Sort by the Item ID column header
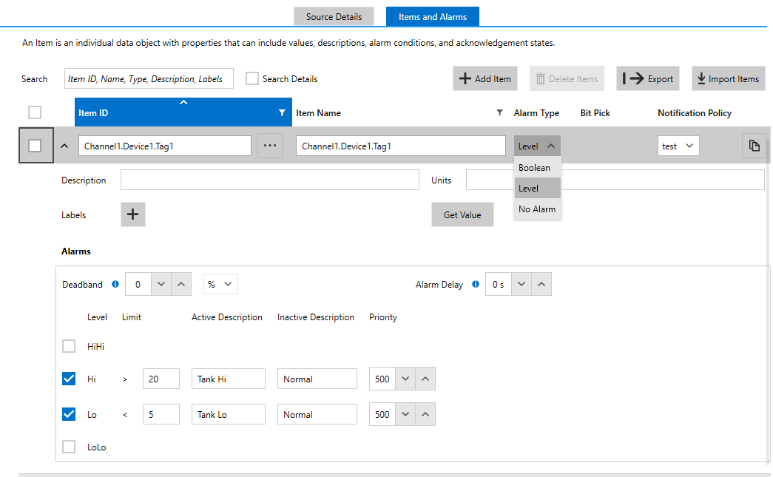The height and width of the screenshot is (477, 773). click(183, 113)
